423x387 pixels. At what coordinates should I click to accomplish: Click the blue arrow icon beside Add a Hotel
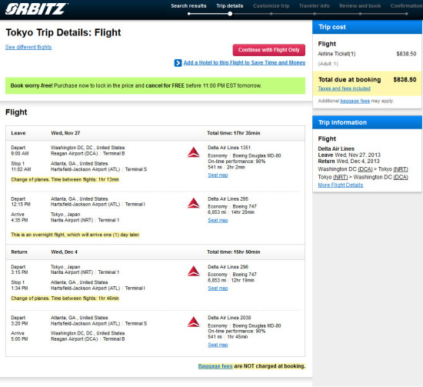pyautogui.click(x=178, y=63)
